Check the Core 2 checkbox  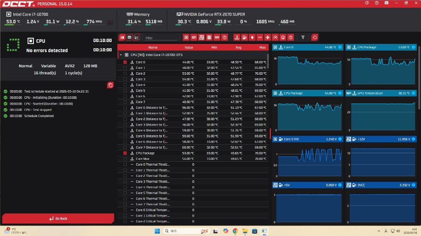(125, 73)
